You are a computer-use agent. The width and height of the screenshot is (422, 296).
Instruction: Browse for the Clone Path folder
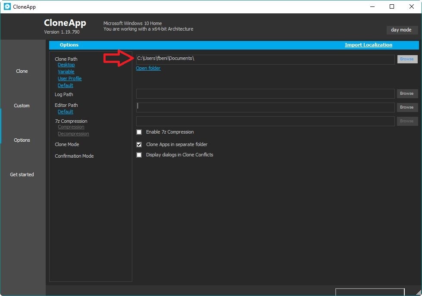tap(406, 59)
